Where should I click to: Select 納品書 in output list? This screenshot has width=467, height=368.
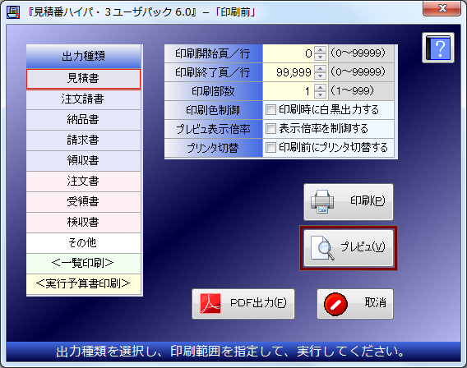(x=83, y=120)
